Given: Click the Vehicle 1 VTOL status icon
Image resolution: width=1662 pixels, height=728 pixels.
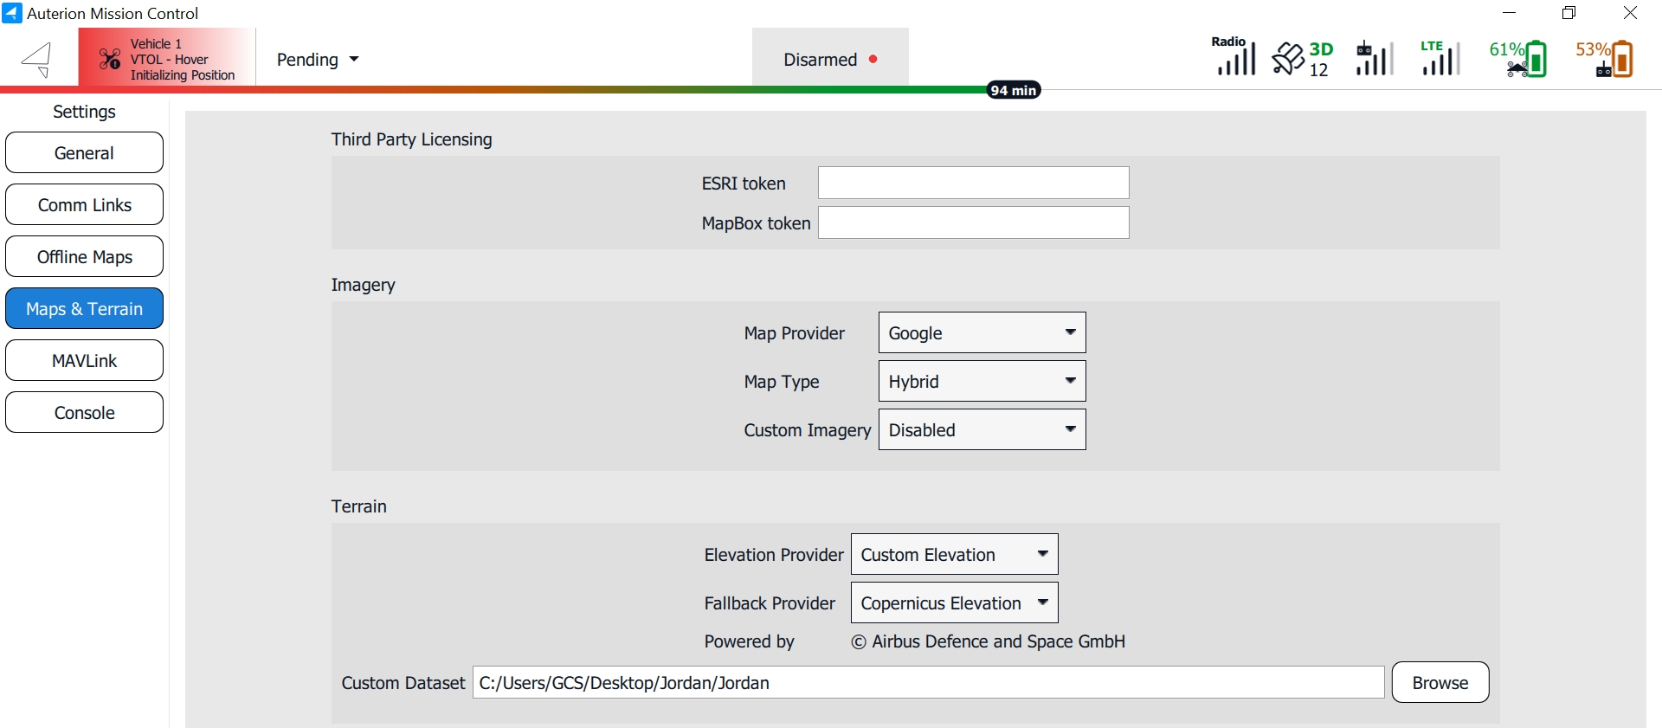Looking at the screenshot, I should coord(110,59).
